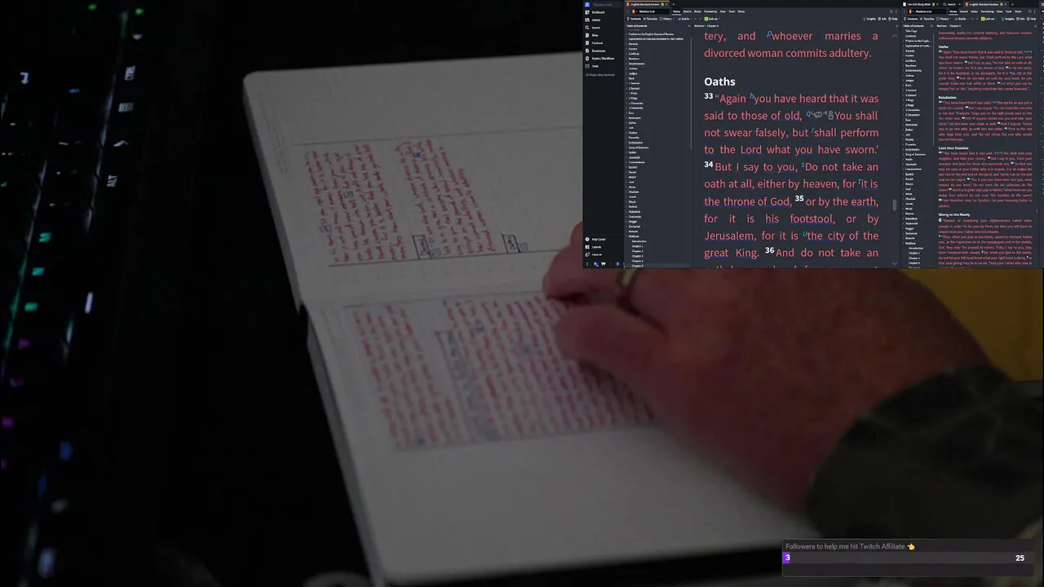Open the user avatar icon in sidebar footer
This screenshot has height=587, width=1044.
(x=596, y=264)
